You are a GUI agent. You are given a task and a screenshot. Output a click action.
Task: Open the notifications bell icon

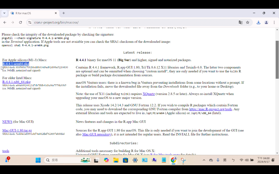click(273, 160)
